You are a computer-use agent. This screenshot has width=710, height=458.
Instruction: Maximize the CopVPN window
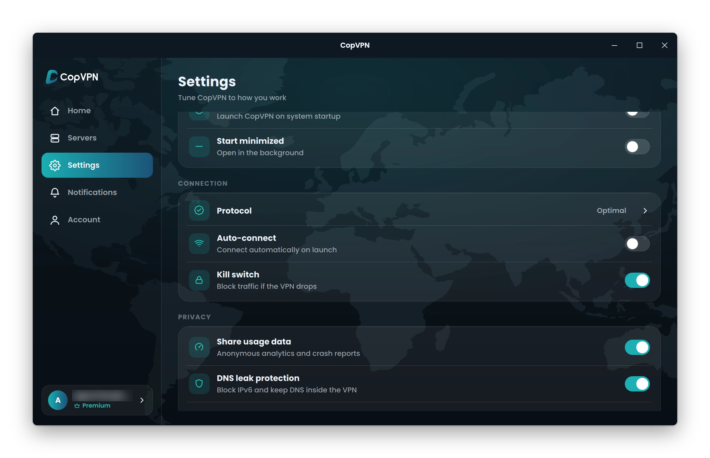click(640, 45)
